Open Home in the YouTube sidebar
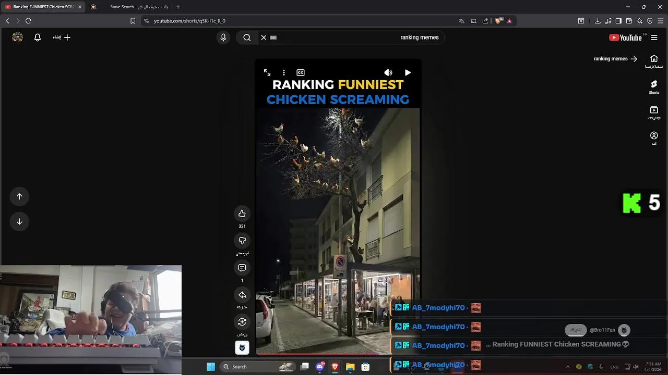 click(654, 61)
